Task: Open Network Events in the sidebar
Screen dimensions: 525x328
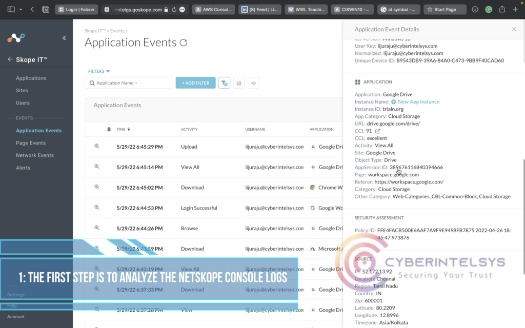Action: [35, 155]
